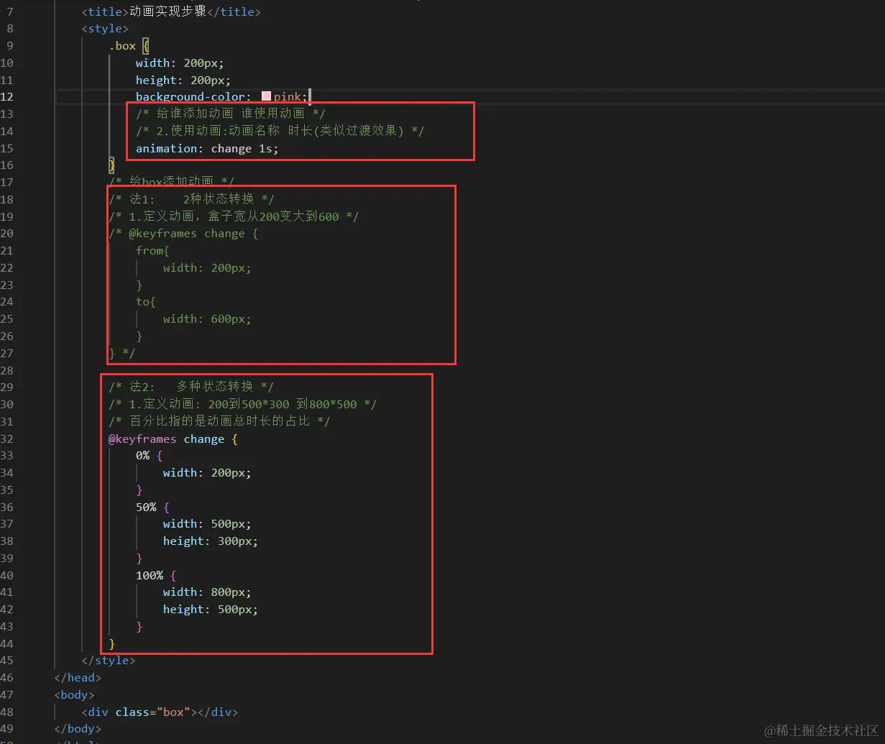Screen dimensions: 885x744
Task: Select line number 28 in the gutter
Action: point(7,370)
